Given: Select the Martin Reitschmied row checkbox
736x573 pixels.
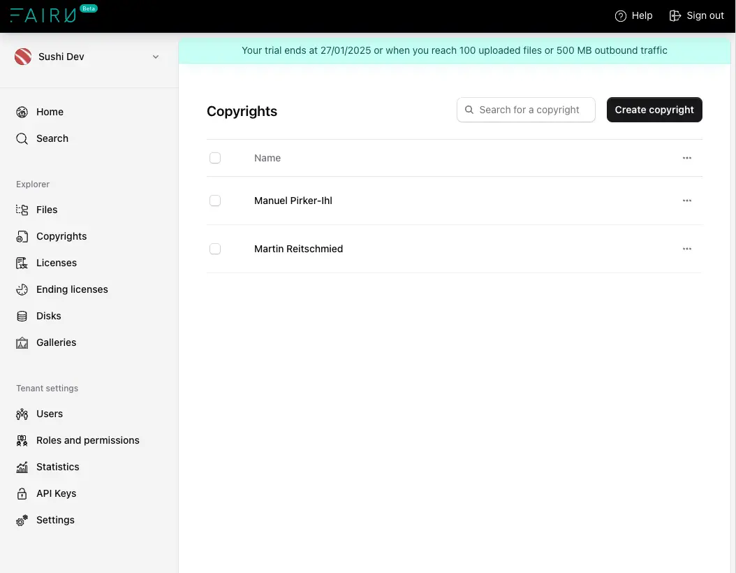Looking at the screenshot, I should click(215, 249).
